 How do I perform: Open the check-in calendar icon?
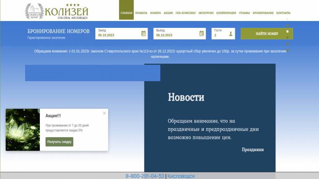pyautogui.click(x=144, y=34)
